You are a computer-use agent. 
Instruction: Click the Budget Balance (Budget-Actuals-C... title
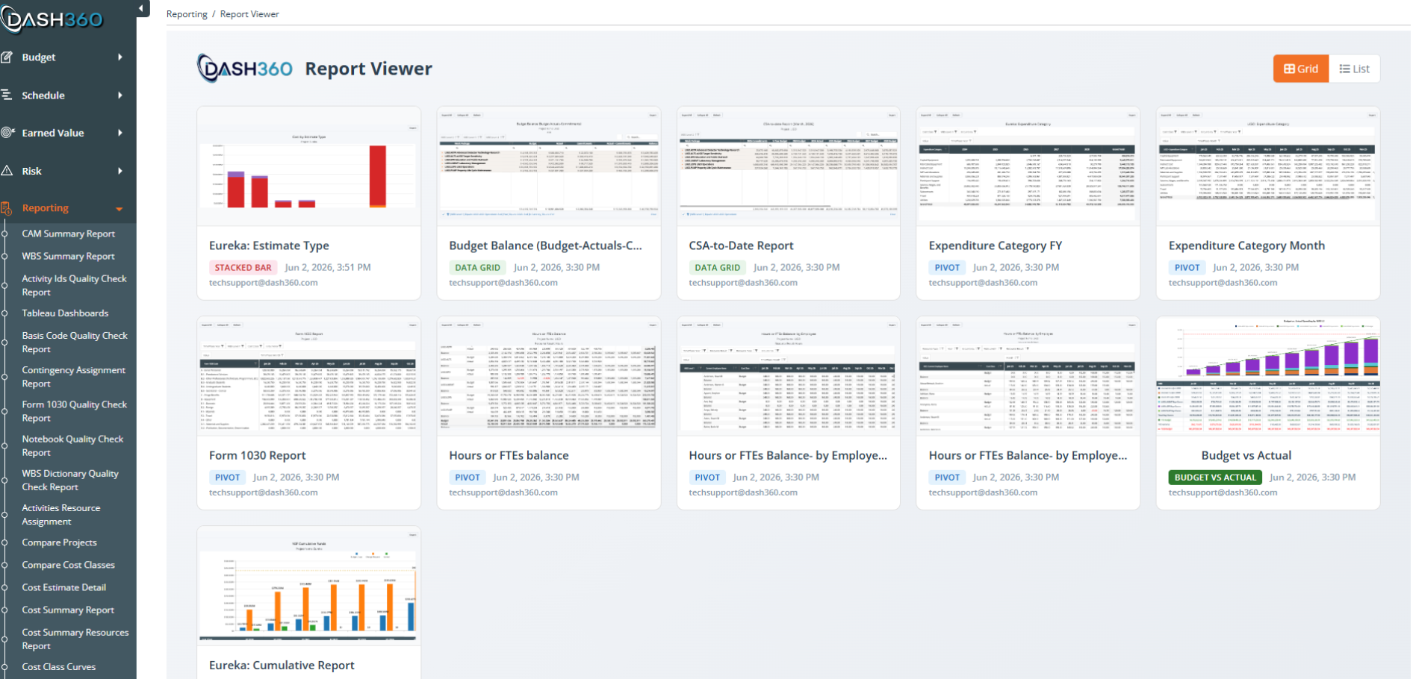pos(545,245)
